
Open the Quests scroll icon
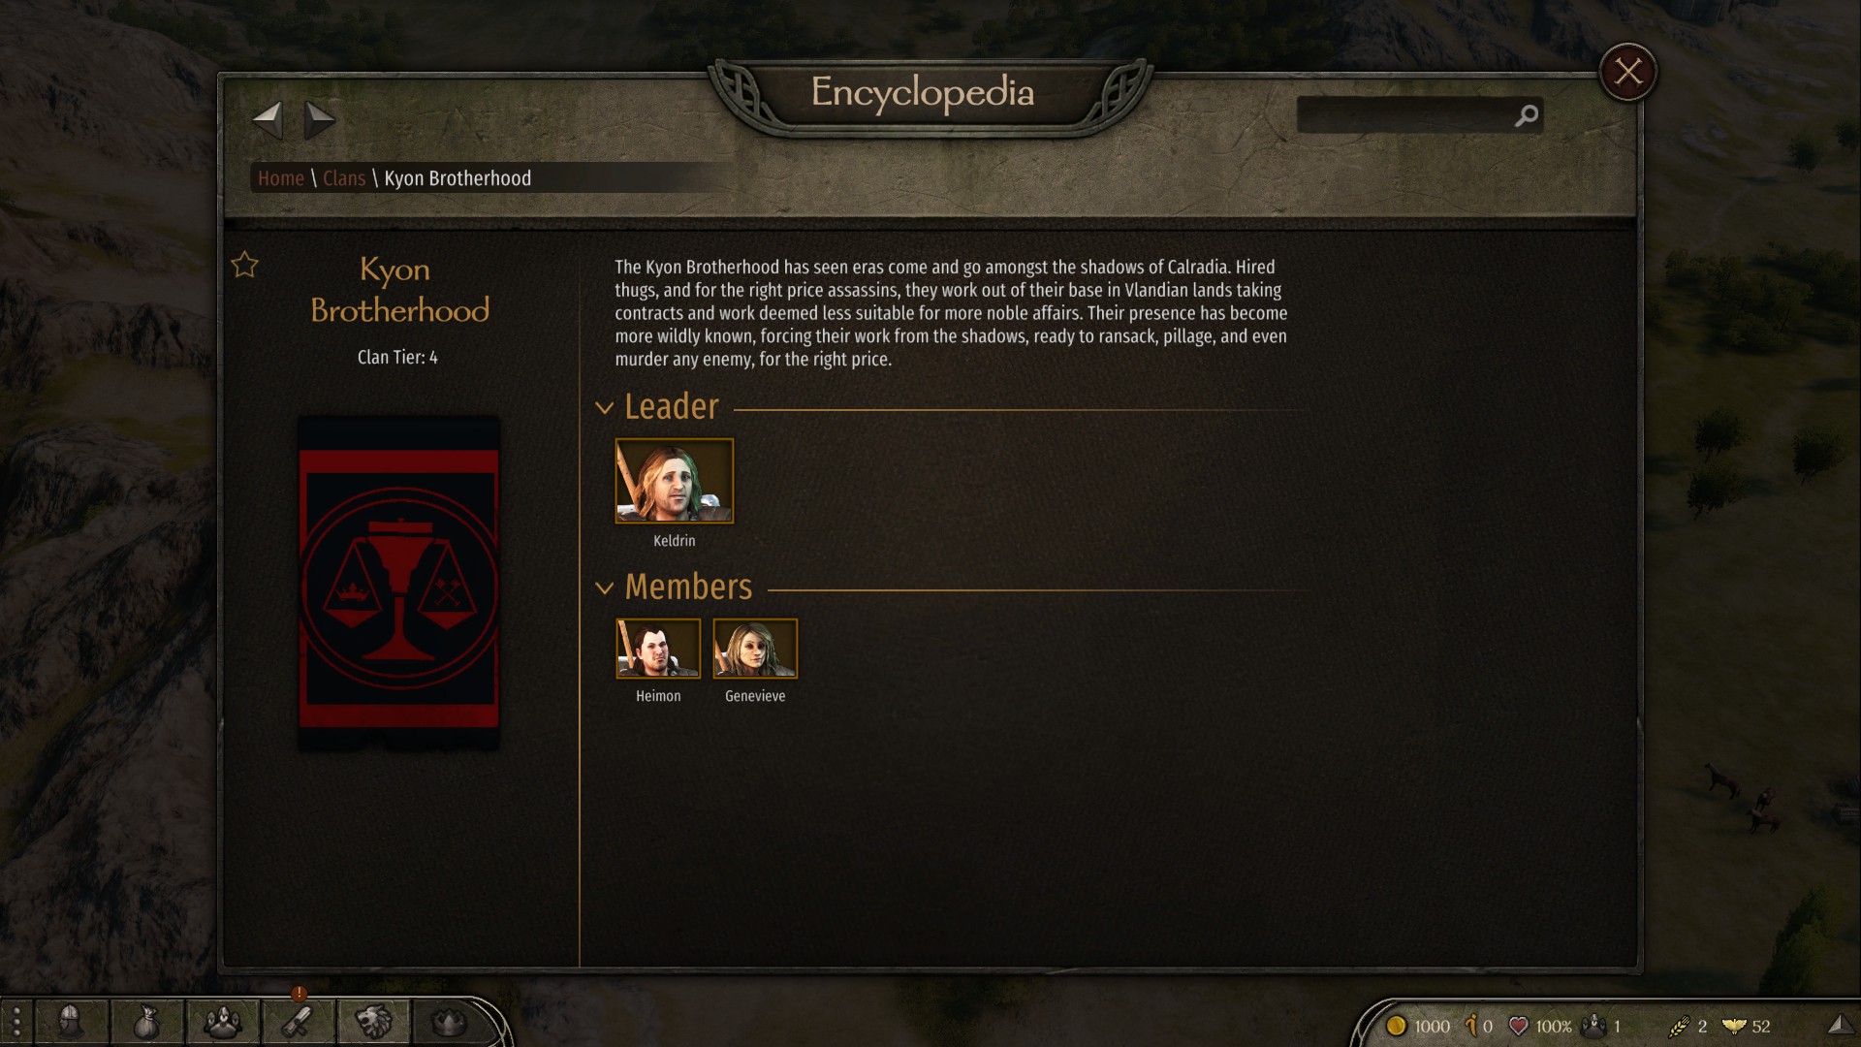[298, 1022]
